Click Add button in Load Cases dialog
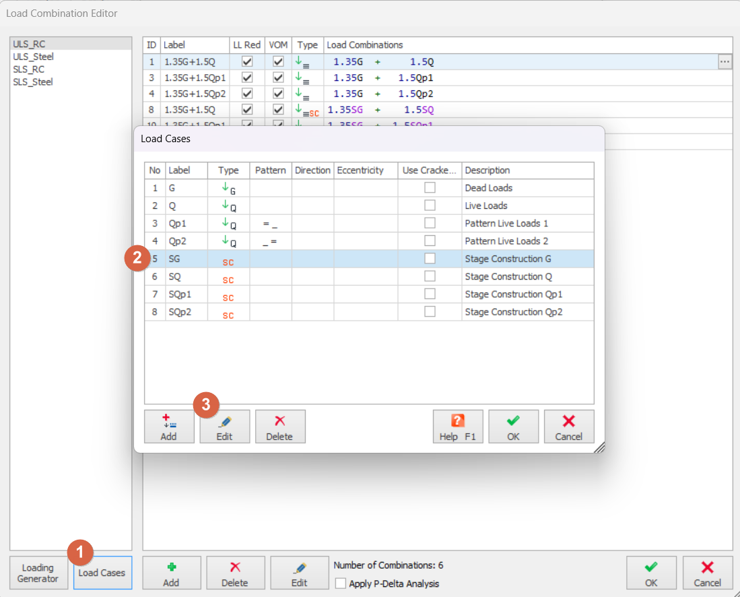740x597 pixels. point(169,427)
